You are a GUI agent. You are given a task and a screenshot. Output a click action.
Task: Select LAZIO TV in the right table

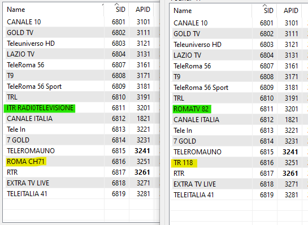188,55
